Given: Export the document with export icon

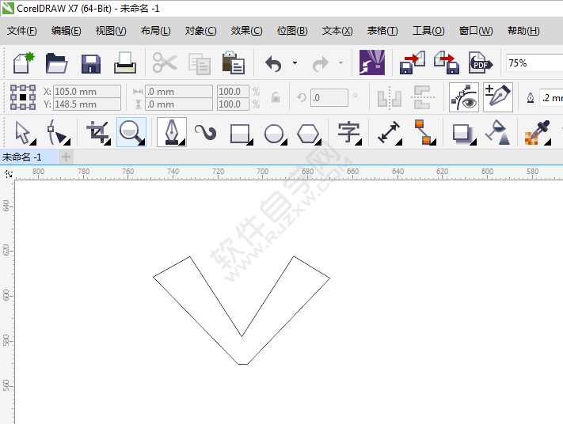Looking at the screenshot, I should click(447, 62).
